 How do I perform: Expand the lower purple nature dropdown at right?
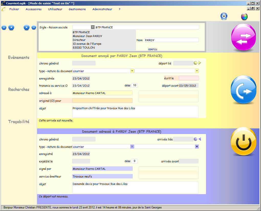coord(197,147)
